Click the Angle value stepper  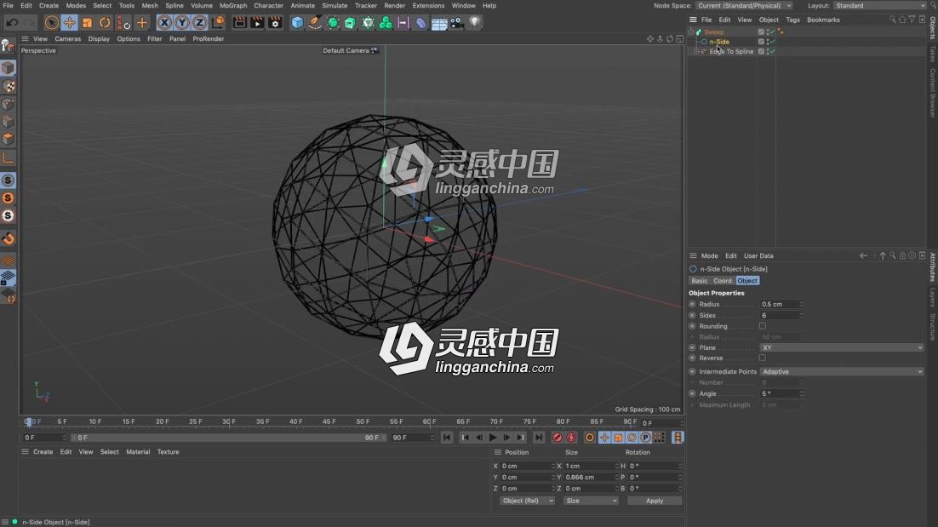pyautogui.click(x=802, y=393)
